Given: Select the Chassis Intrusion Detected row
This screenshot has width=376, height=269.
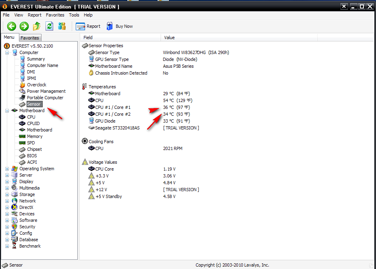Looking at the screenshot, I should click(121, 73).
